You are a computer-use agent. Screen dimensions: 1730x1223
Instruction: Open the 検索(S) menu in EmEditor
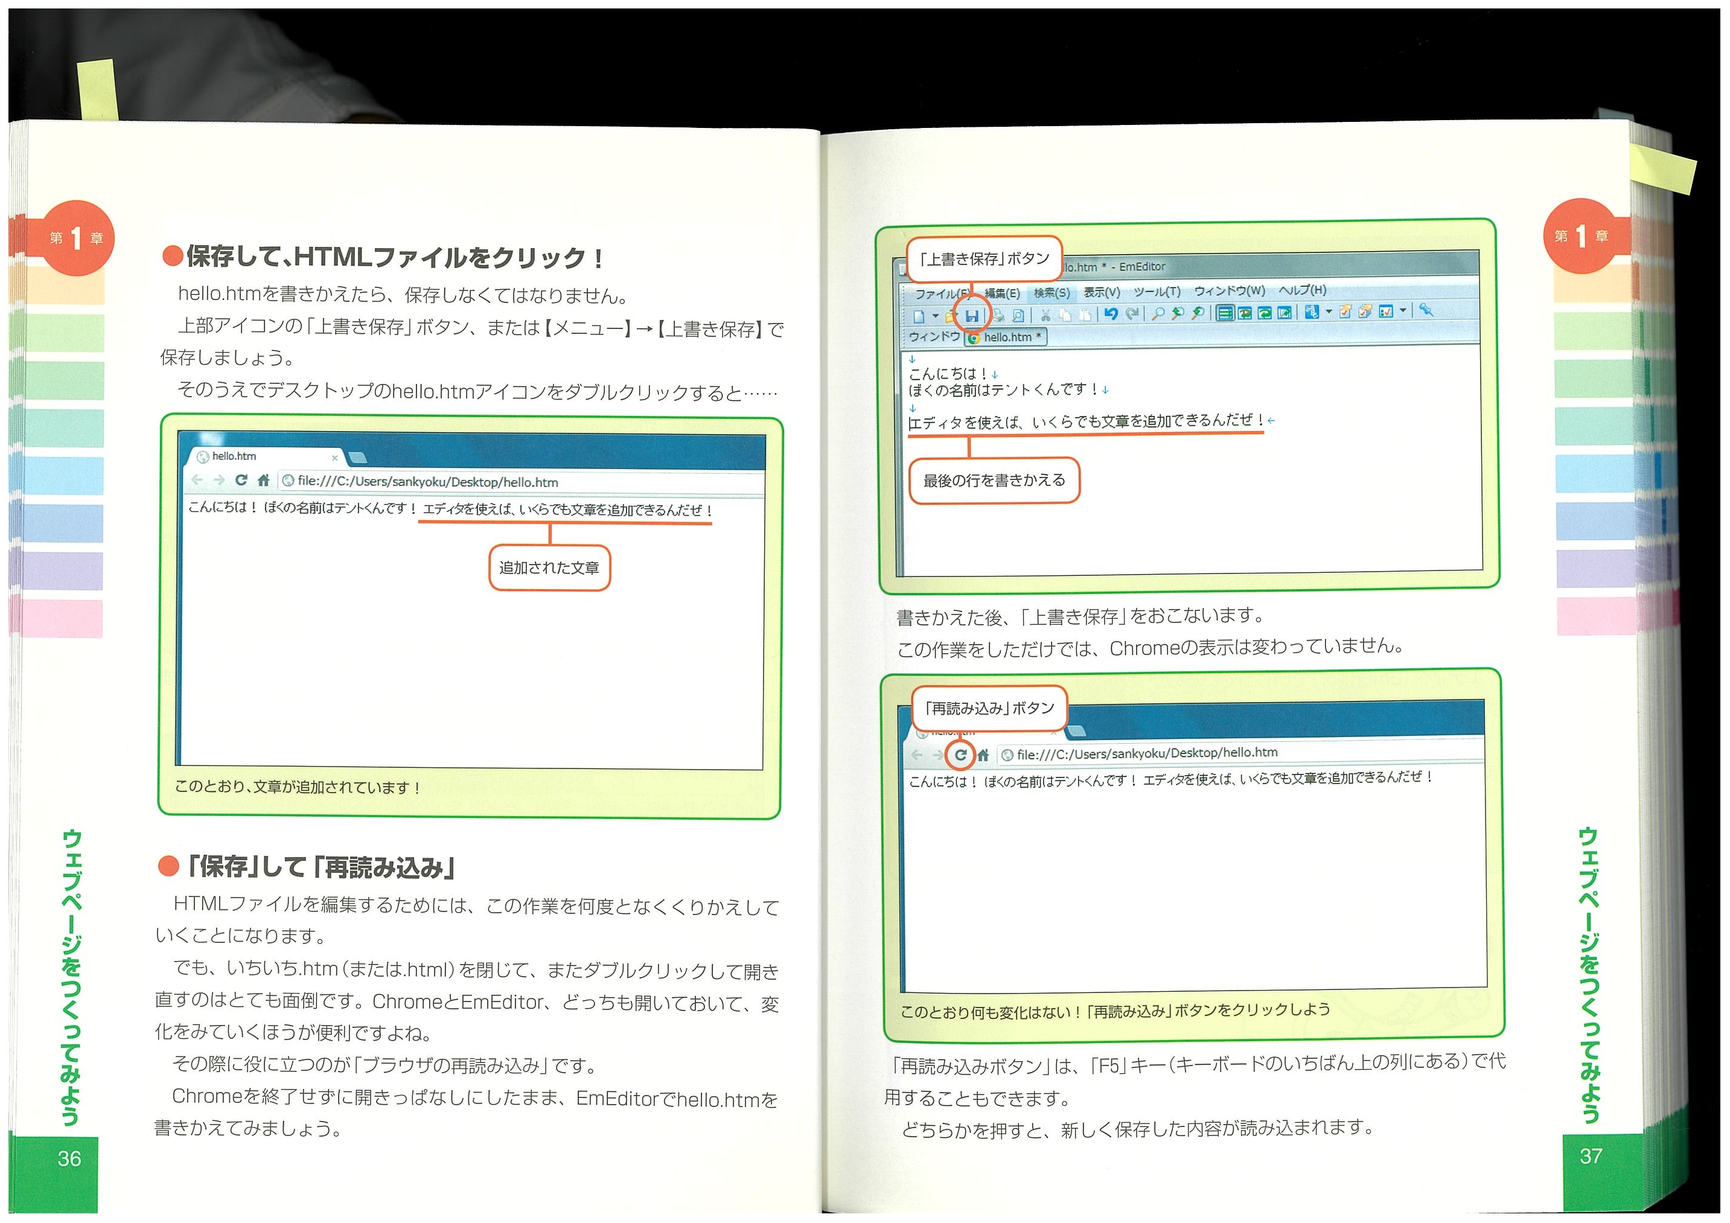[1052, 293]
